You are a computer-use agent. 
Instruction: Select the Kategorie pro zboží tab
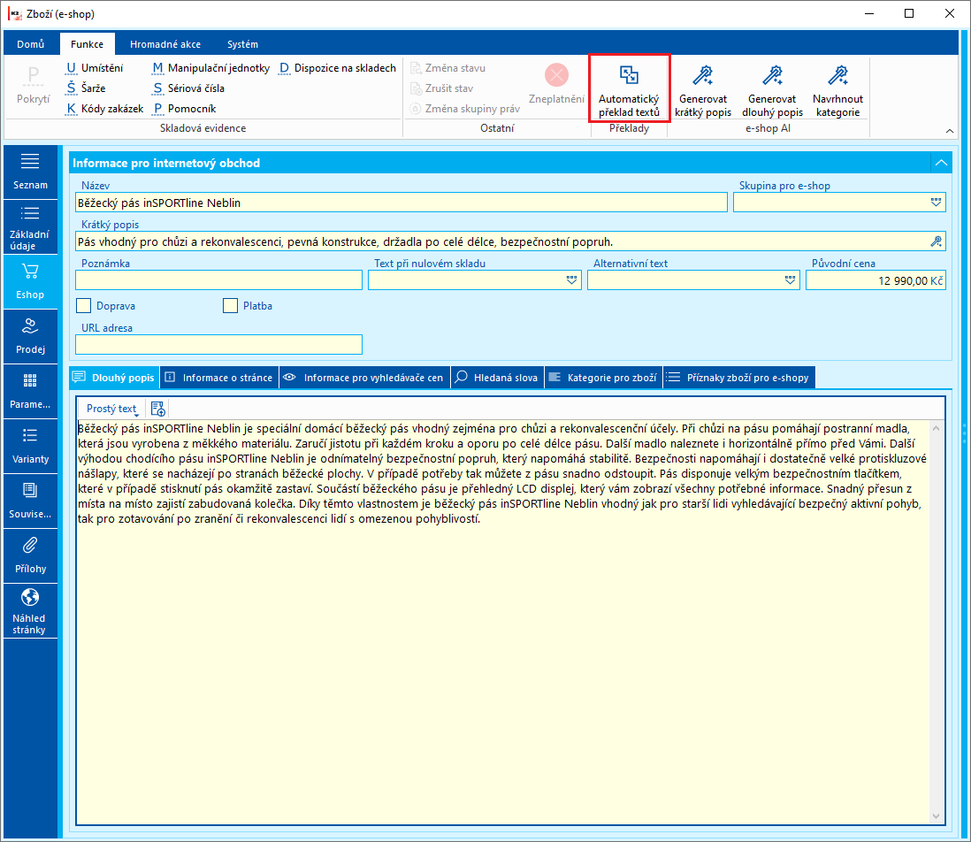(603, 378)
